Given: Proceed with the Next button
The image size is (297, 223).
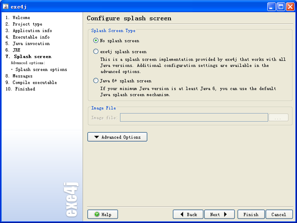Looking at the screenshot, I should (219, 214).
